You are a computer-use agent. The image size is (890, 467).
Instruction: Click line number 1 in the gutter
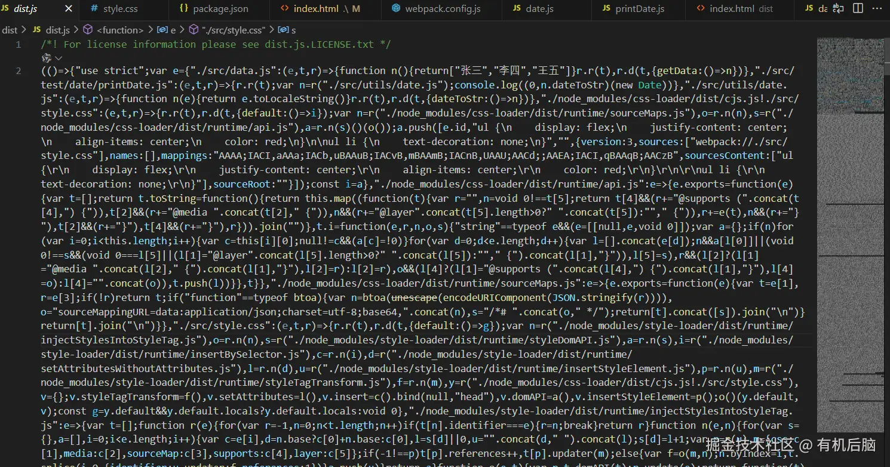point(19,44)
